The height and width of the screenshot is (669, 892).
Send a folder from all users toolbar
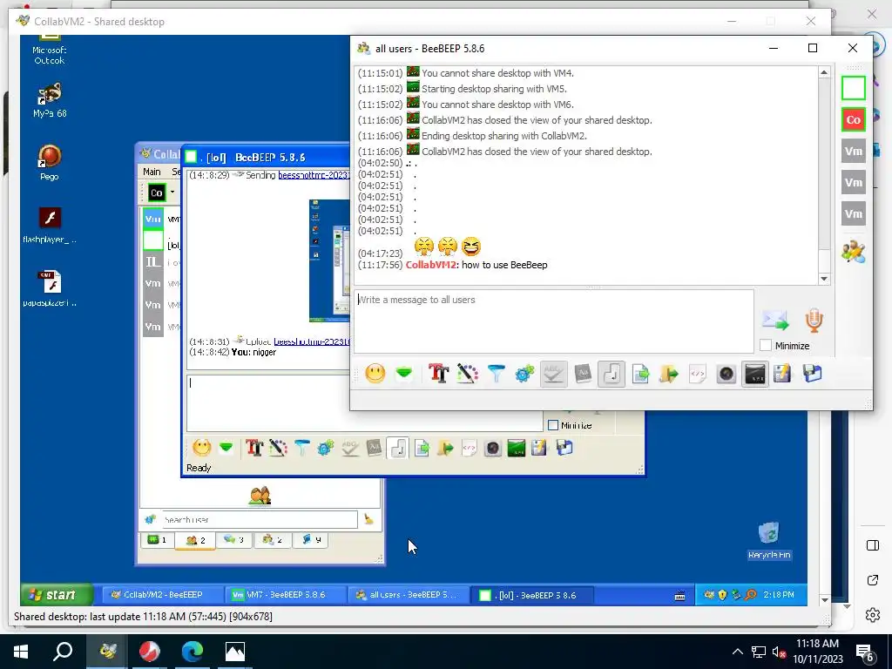pyautogui.click(x=669, y=374)
